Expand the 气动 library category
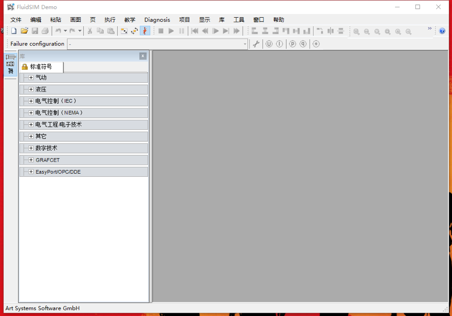 31,77
